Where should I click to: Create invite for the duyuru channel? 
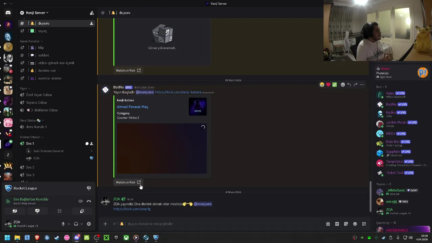click(x=91, y=23)
